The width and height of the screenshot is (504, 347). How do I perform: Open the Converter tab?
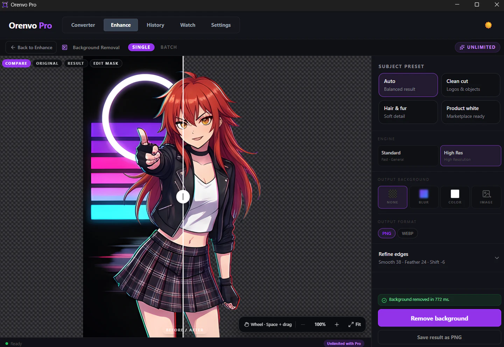(x=83, y=25)
